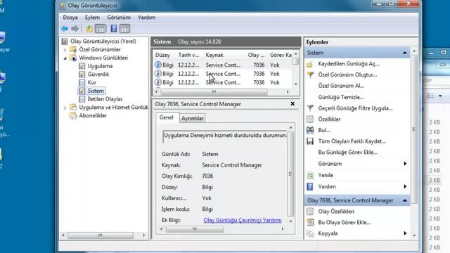
Task: Click the Actions pane vertical scrollbar thumb
Action: [413, 129]
